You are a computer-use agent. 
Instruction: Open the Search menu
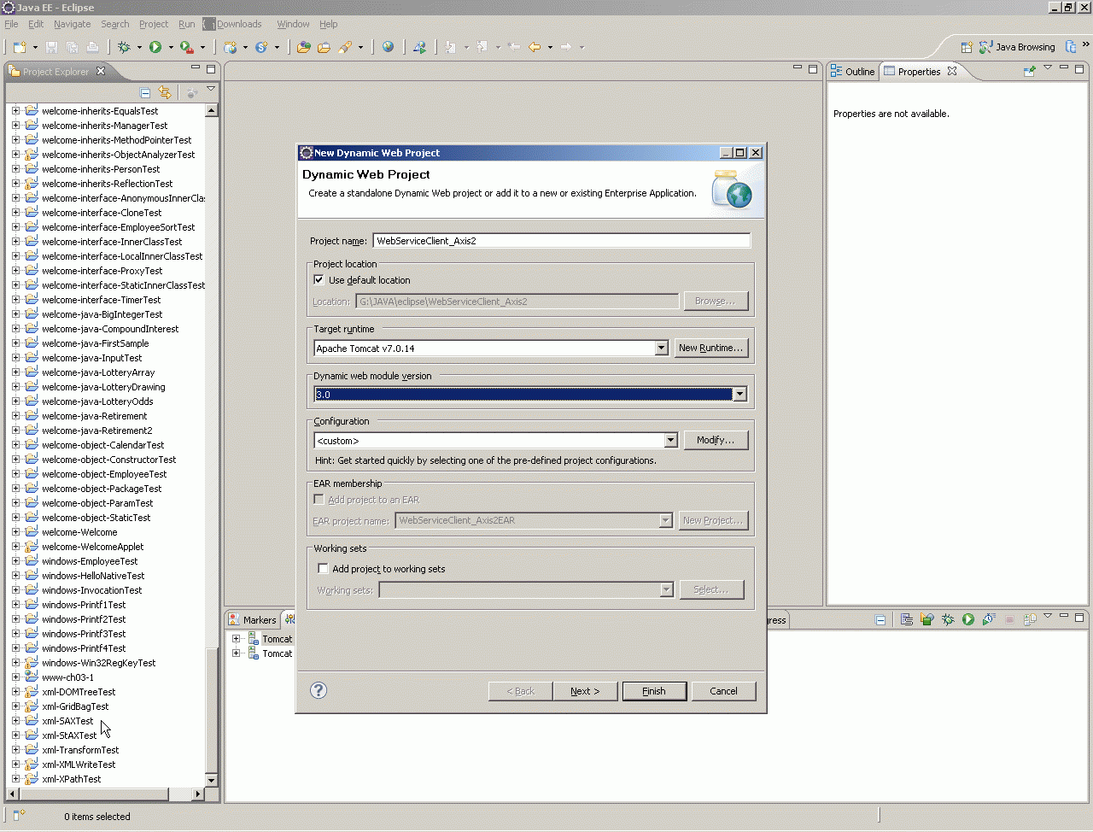[x=115, y=24]
